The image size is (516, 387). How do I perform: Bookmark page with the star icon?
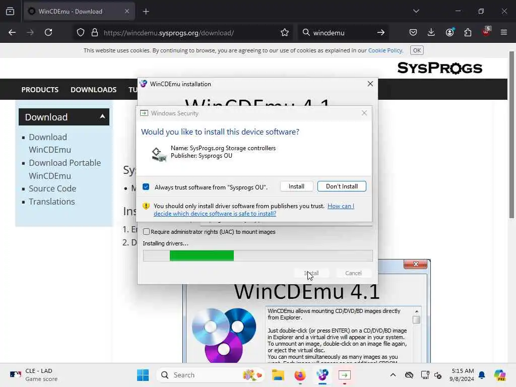pyautogui.click(x=285, y=33)
